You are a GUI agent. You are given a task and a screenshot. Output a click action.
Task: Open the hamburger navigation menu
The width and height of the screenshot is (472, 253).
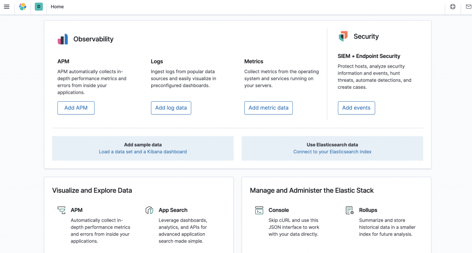tap(6, 7)
